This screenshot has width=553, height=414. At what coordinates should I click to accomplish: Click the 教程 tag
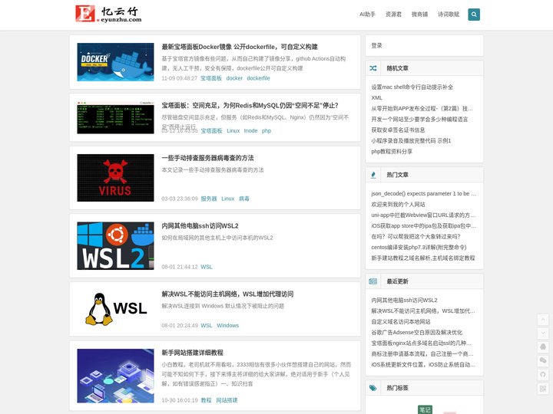[x=206, y=400]
